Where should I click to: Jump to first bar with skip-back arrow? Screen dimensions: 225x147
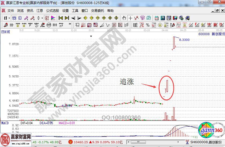tap(61, 18)
